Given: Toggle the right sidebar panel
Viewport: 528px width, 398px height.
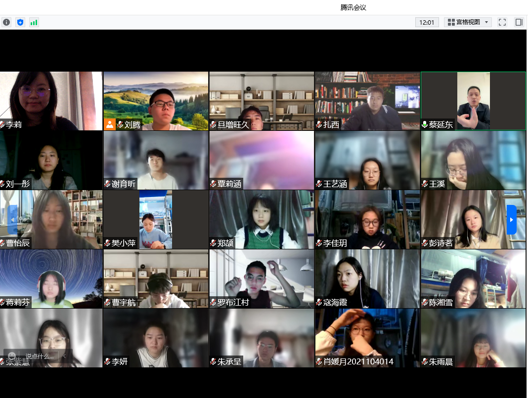Looking at the screenshot, I should [519, 22].
